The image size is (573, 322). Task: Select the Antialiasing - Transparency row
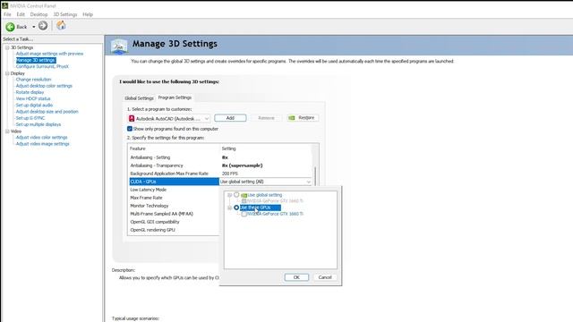[220, 165]
